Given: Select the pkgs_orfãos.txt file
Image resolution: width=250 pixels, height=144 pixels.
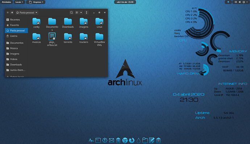Looking at the screenshot, I should coord(52,39).
